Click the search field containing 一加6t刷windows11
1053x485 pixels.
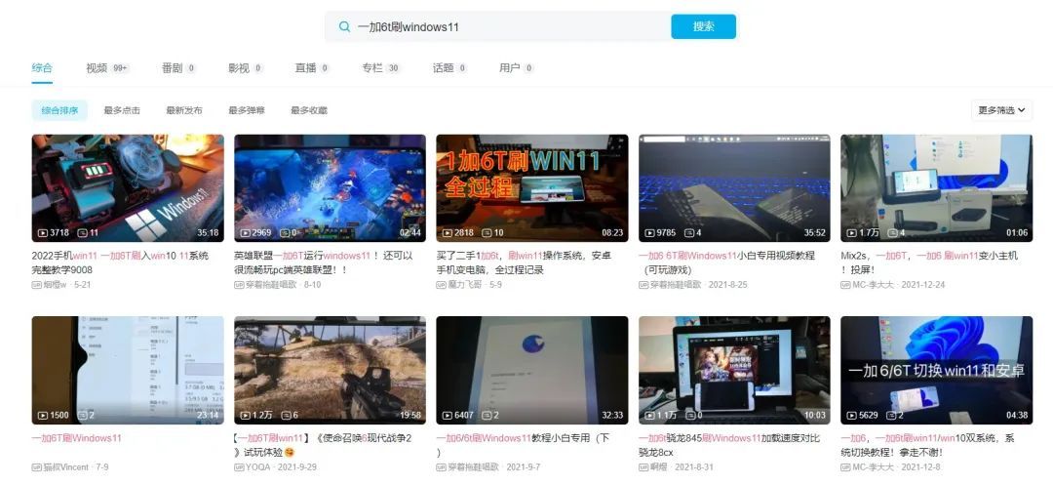tap(497, 27)
